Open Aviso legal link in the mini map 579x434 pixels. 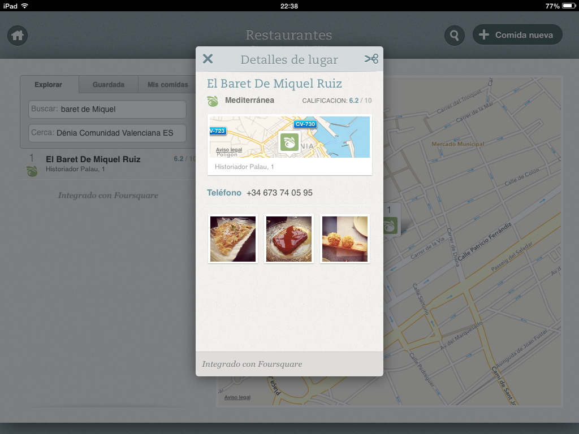click(229, 150)
